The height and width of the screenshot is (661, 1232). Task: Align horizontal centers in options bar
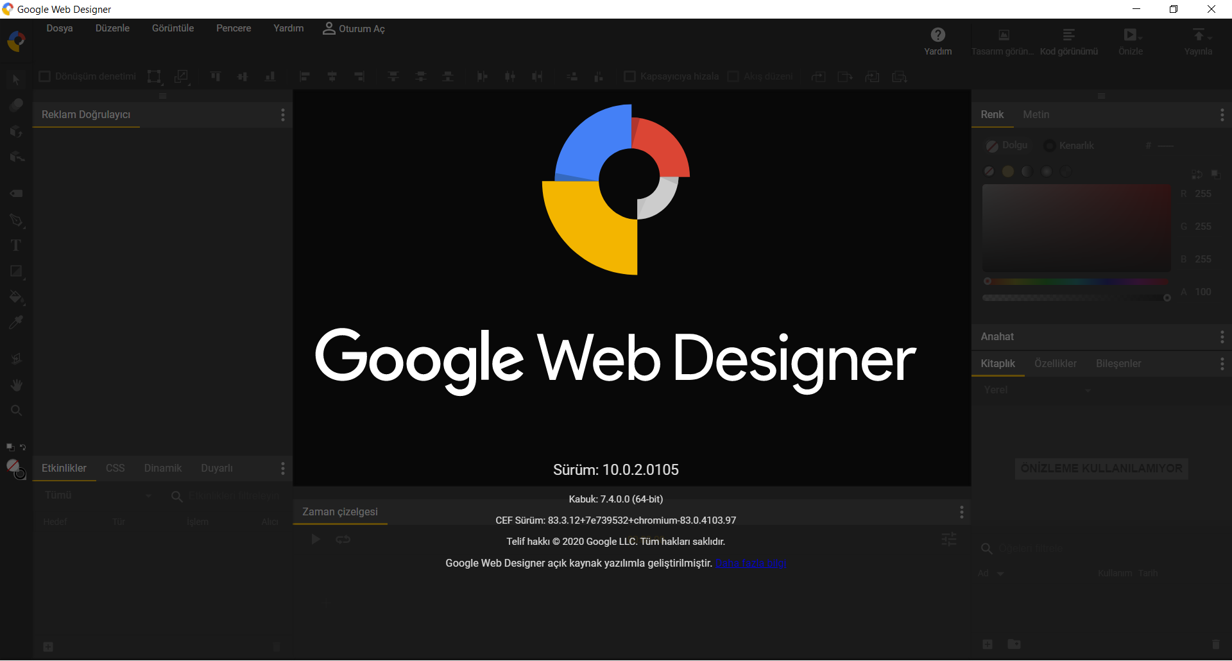[x=332, y=76]
